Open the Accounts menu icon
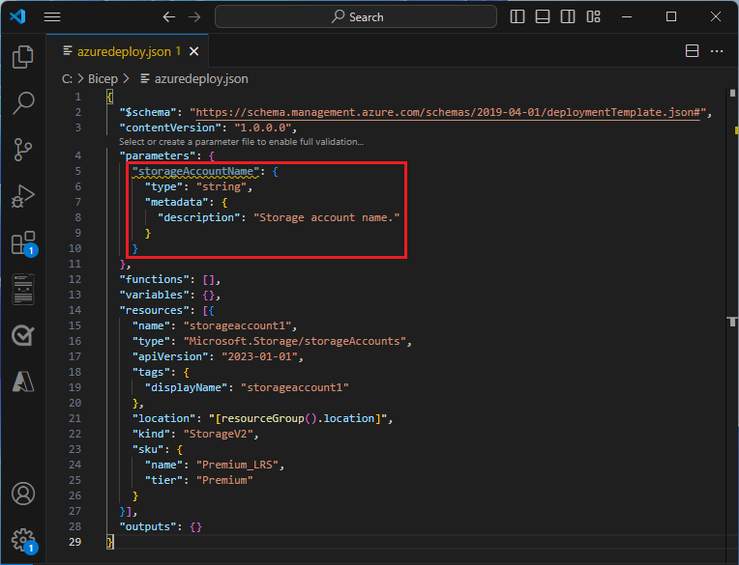 [22, 494]
